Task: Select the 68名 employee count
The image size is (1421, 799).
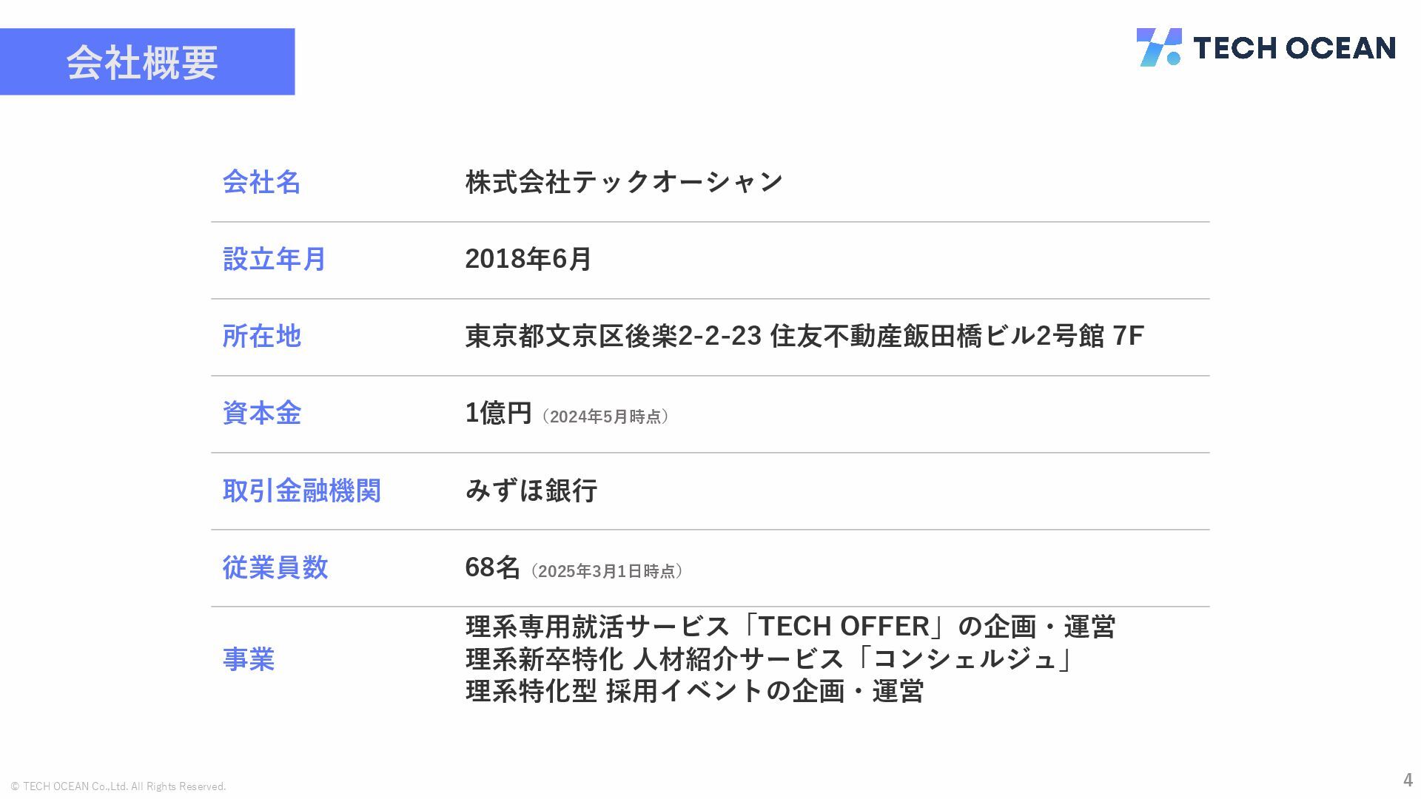Action: (x=492, y=567)
